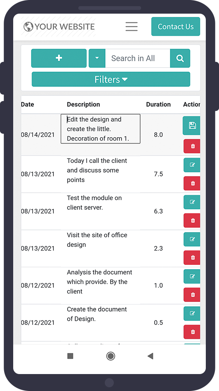Edit the 'Test the module' entry
Image resolution: width=219 pixels, height=391 pixels.
click(192, 202)
